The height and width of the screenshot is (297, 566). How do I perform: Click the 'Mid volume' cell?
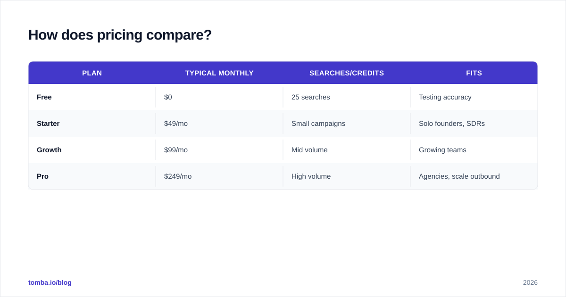(x=347, y=150)
